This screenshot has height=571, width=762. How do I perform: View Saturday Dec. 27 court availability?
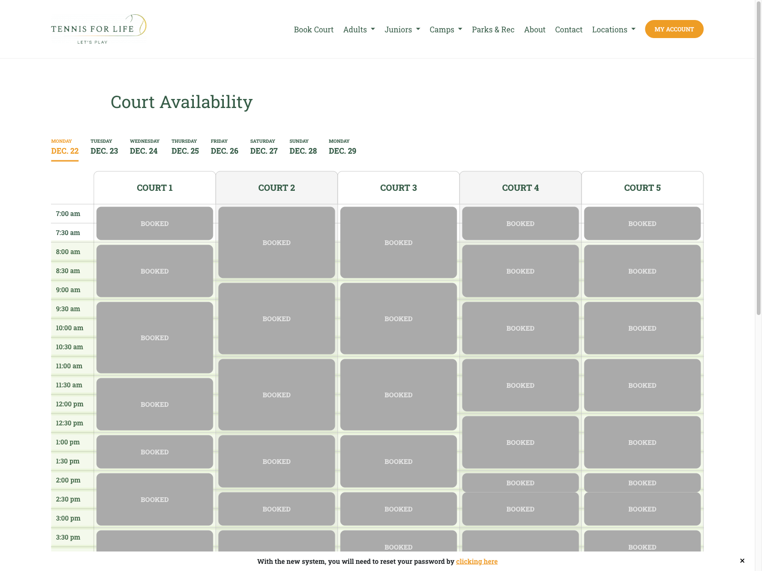(263, 147)
